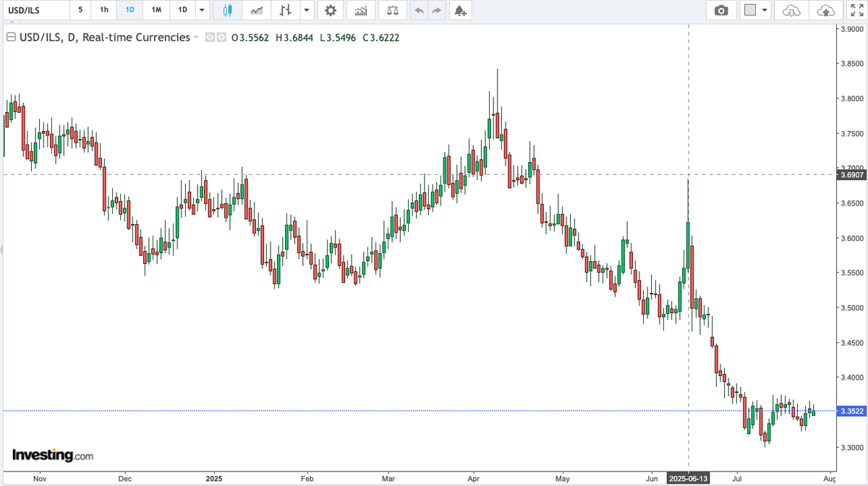Open dropdown arrow after Real-time Currencies title

click(196, 37)
